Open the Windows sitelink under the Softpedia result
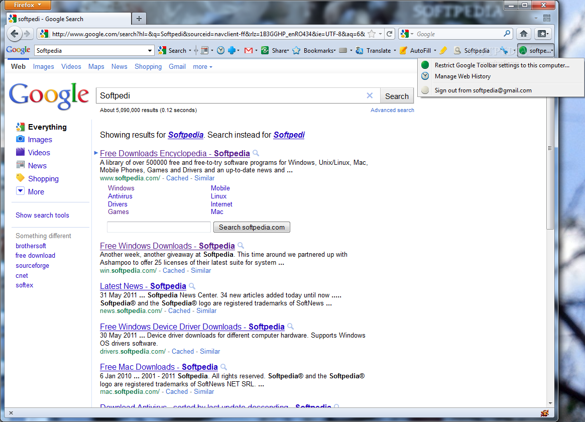Viewport: 585px width, 422px height. click(x=121, y=188)
